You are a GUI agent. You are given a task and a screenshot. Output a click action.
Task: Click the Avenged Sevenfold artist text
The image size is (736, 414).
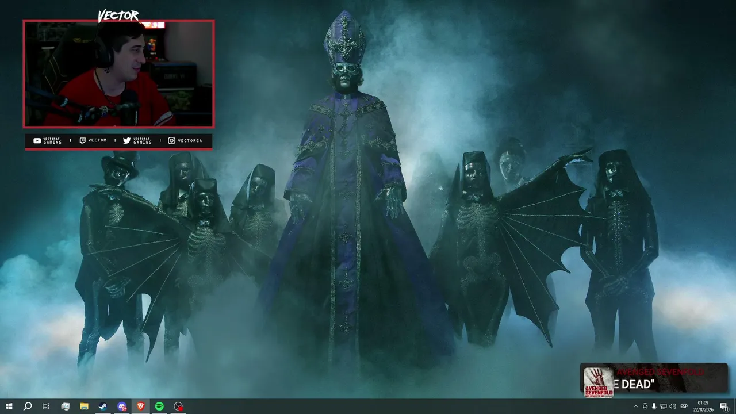[x=660, y=372]
